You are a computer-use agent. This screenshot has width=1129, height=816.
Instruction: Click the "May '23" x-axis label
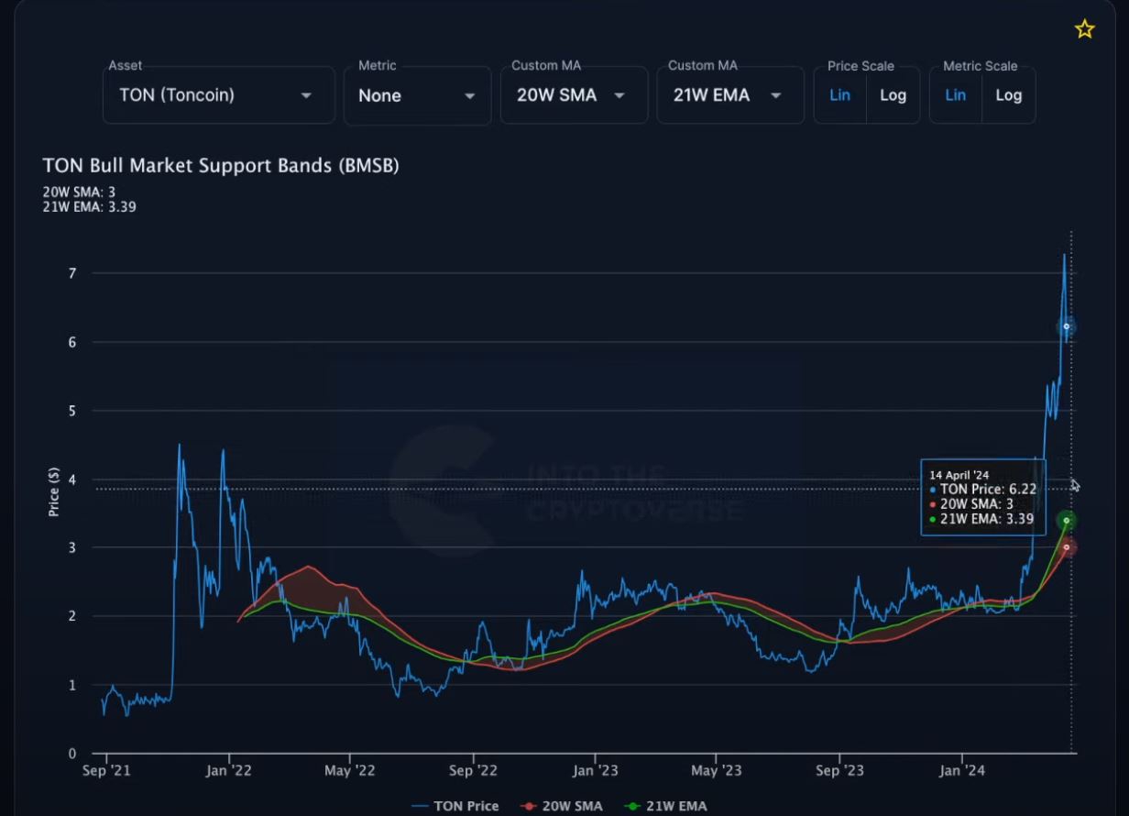click(x=717, y=771)
